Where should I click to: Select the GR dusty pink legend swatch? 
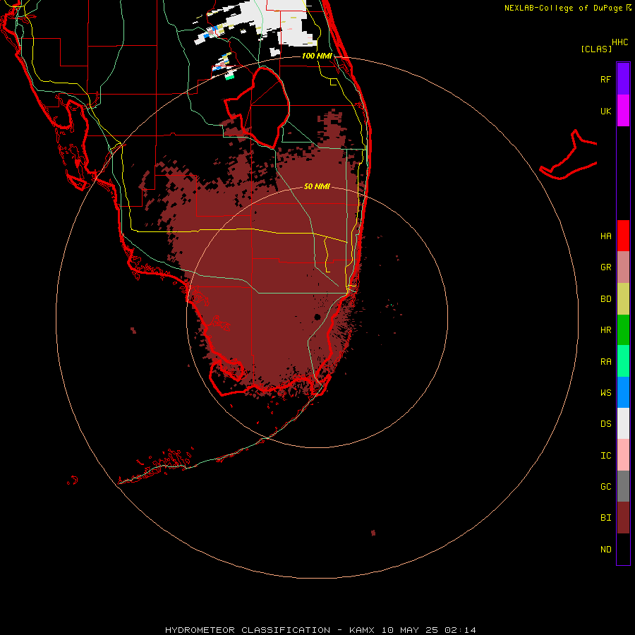click(x=623, y=267)
